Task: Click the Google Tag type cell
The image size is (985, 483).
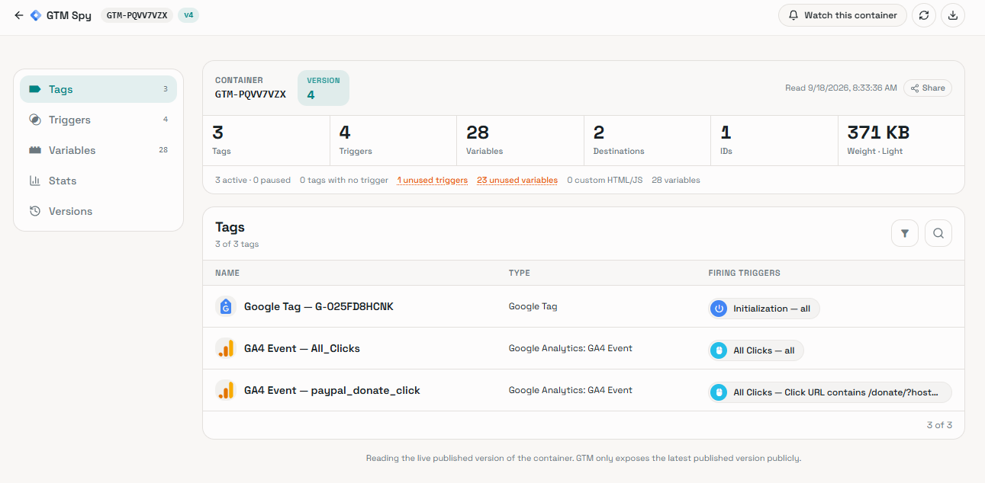Action: (x=533, y=306)
